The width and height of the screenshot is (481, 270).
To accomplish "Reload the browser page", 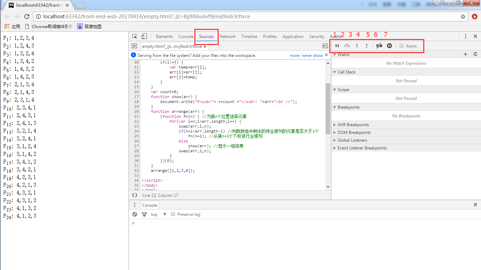I will click(27, 17).
